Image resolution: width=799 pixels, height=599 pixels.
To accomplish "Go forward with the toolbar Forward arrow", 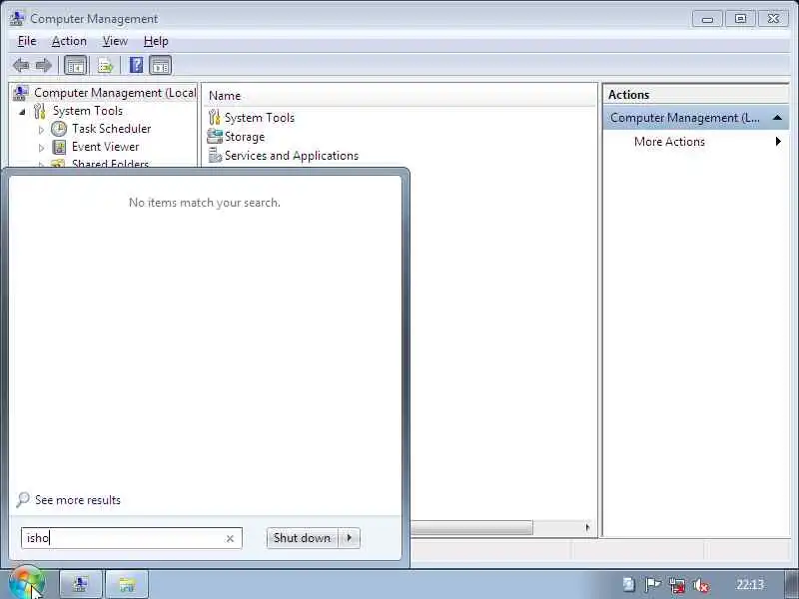I will click(44, 65).
